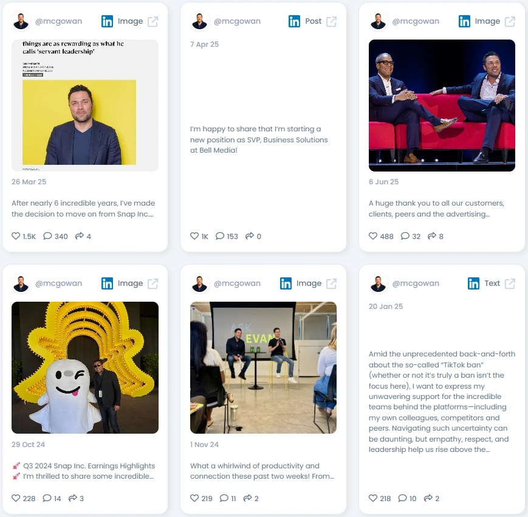Click share icon on post with 8 shares
The image size is (528, 517).
click(x=431, y=236)
